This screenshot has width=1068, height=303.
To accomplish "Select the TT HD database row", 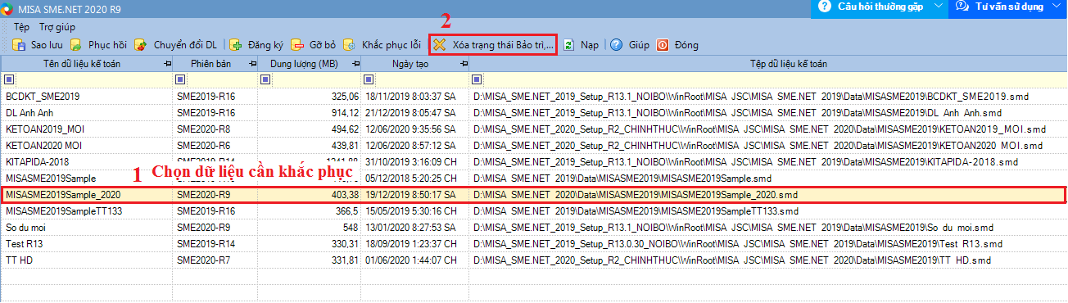I will point(533,260).
